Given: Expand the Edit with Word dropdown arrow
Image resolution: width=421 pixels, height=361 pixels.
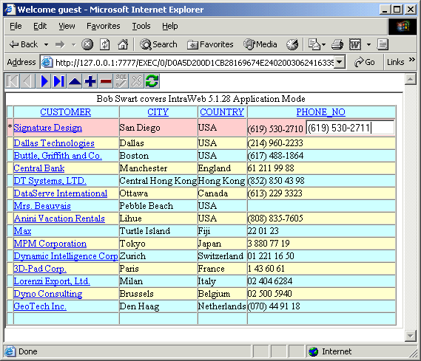Looking at the screenshot, I should coord(369,44).
